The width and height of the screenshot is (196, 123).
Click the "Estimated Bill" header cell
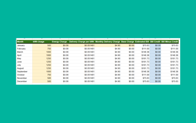pos(142,42)
